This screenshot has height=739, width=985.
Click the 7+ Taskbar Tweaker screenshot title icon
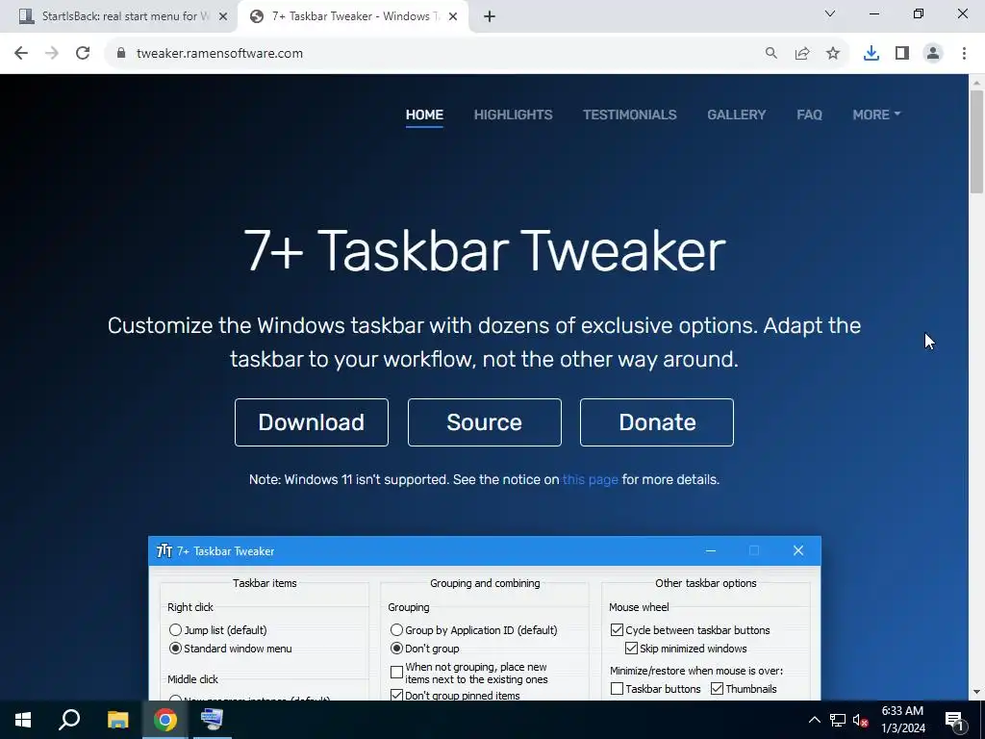point(164,551)
